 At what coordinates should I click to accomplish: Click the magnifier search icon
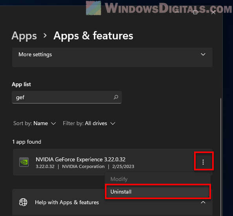(116, 97)
